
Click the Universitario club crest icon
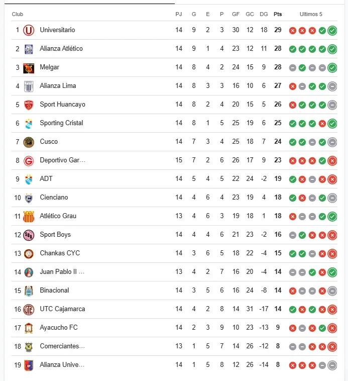click(29, 30)
